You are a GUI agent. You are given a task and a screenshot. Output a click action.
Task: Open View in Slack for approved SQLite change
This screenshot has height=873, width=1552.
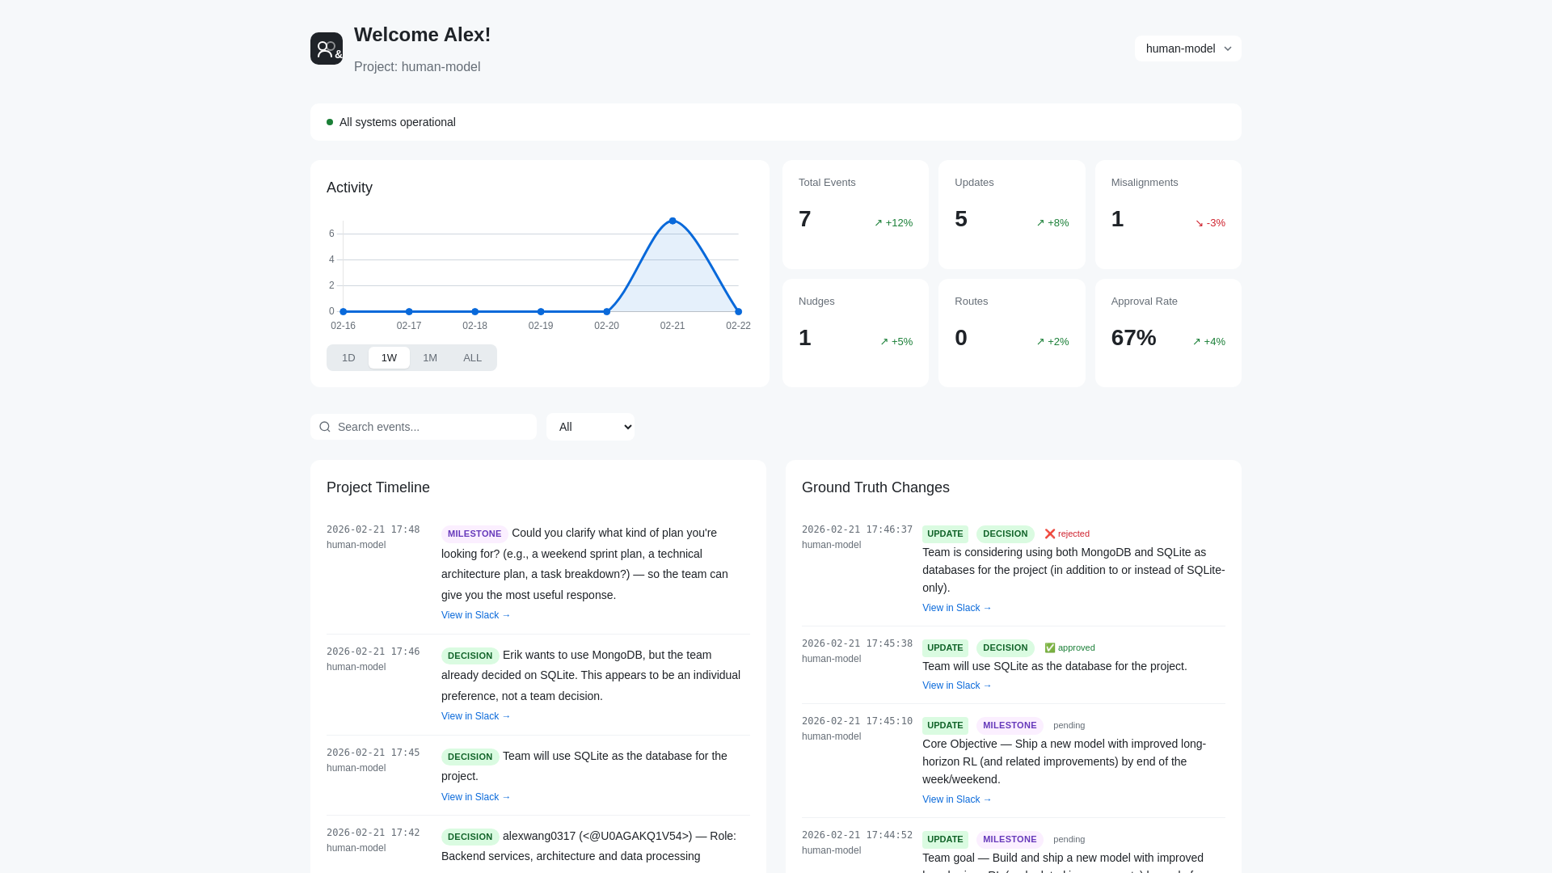[956, 685]
